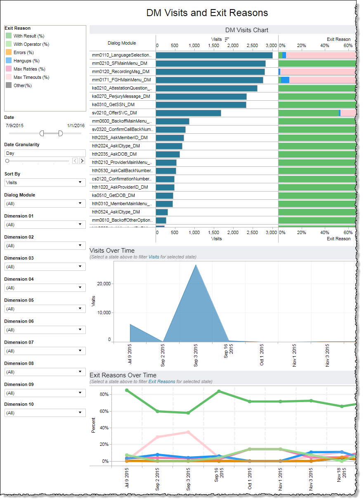Select the Other(%) gray legend entry
Viewport: 364px width, 502px height.
tap(22, 85)
